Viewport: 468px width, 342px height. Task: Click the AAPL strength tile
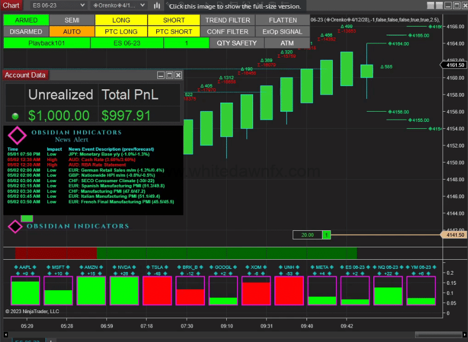tap(25, 290)
